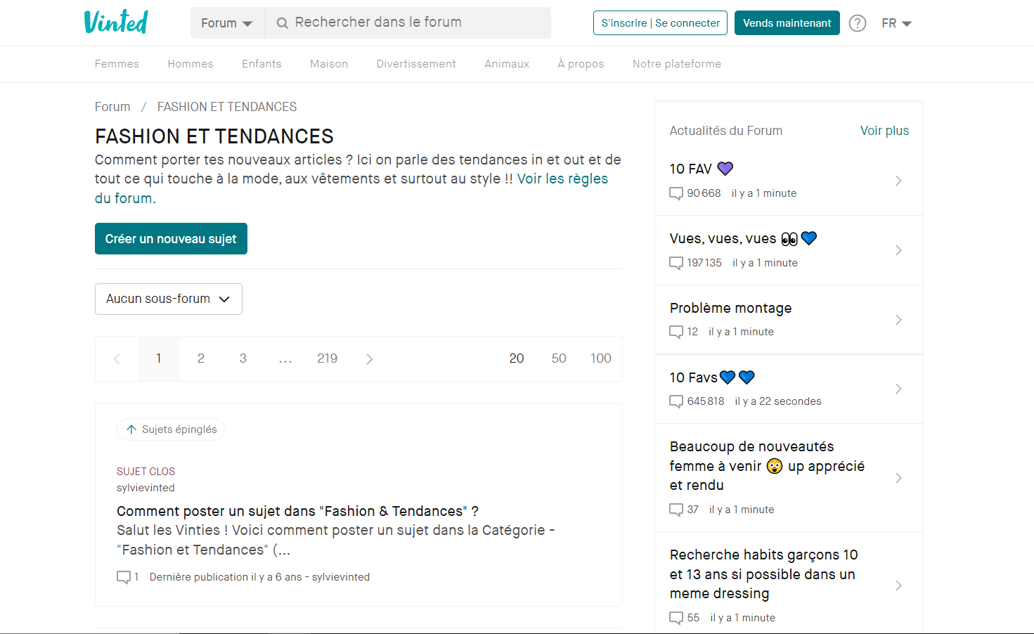Open the Vinted logo homepage

[x=116, y=22]
